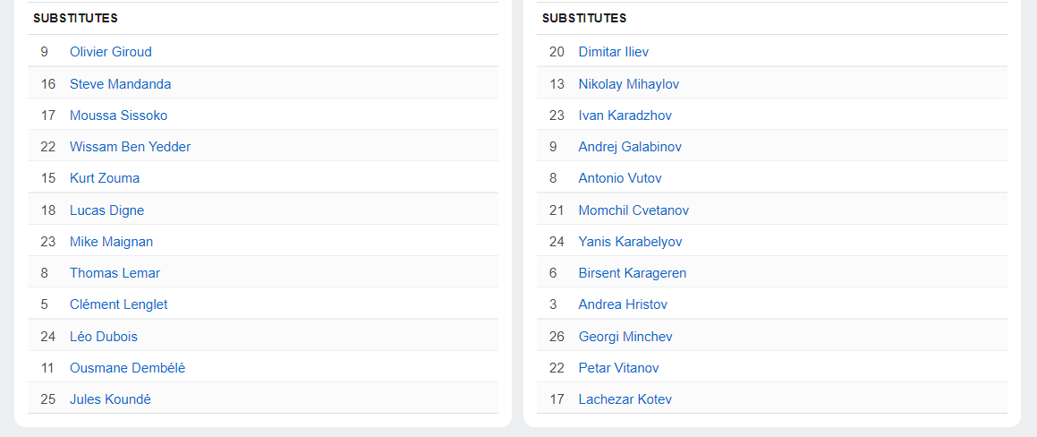Open Olivier Giroud's player page

(x=111, y=52)
